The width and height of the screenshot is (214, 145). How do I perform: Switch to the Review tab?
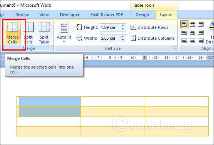(x=22, y=15)
